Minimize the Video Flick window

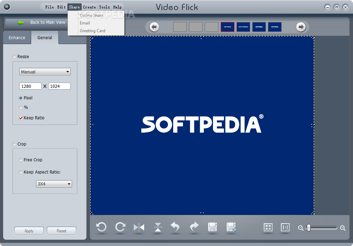coord(327,7)
